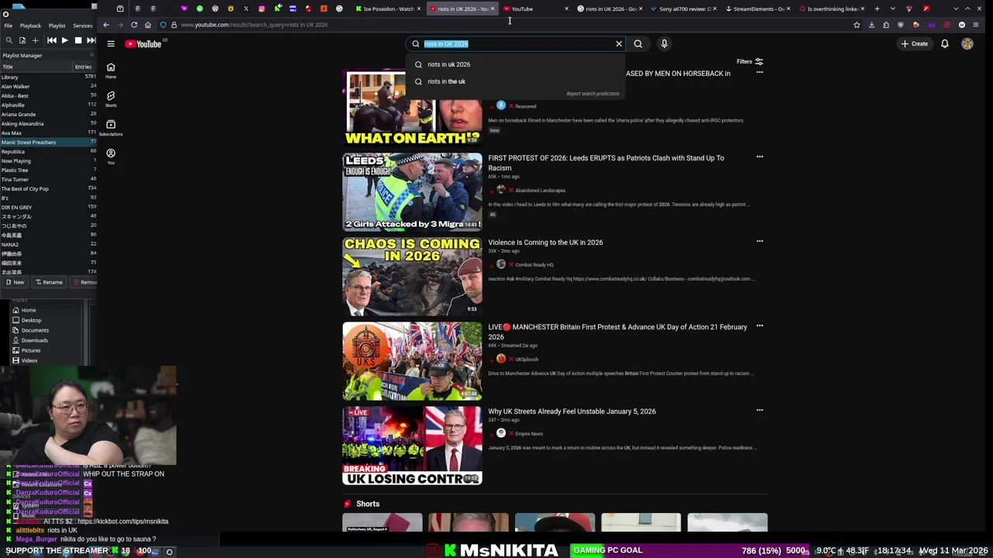
Task: Open File menu in music player
Action: coord(8,26)
